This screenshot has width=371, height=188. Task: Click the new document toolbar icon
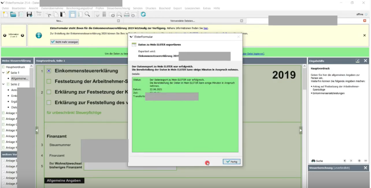[5, 14]
